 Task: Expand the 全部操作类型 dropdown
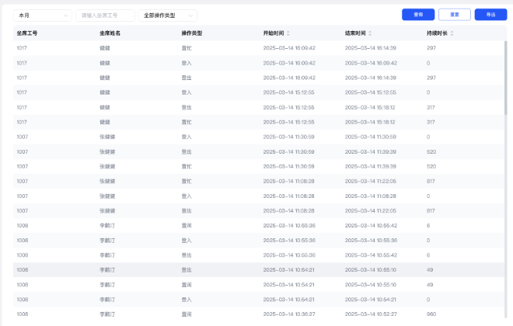tap(166, 15)
